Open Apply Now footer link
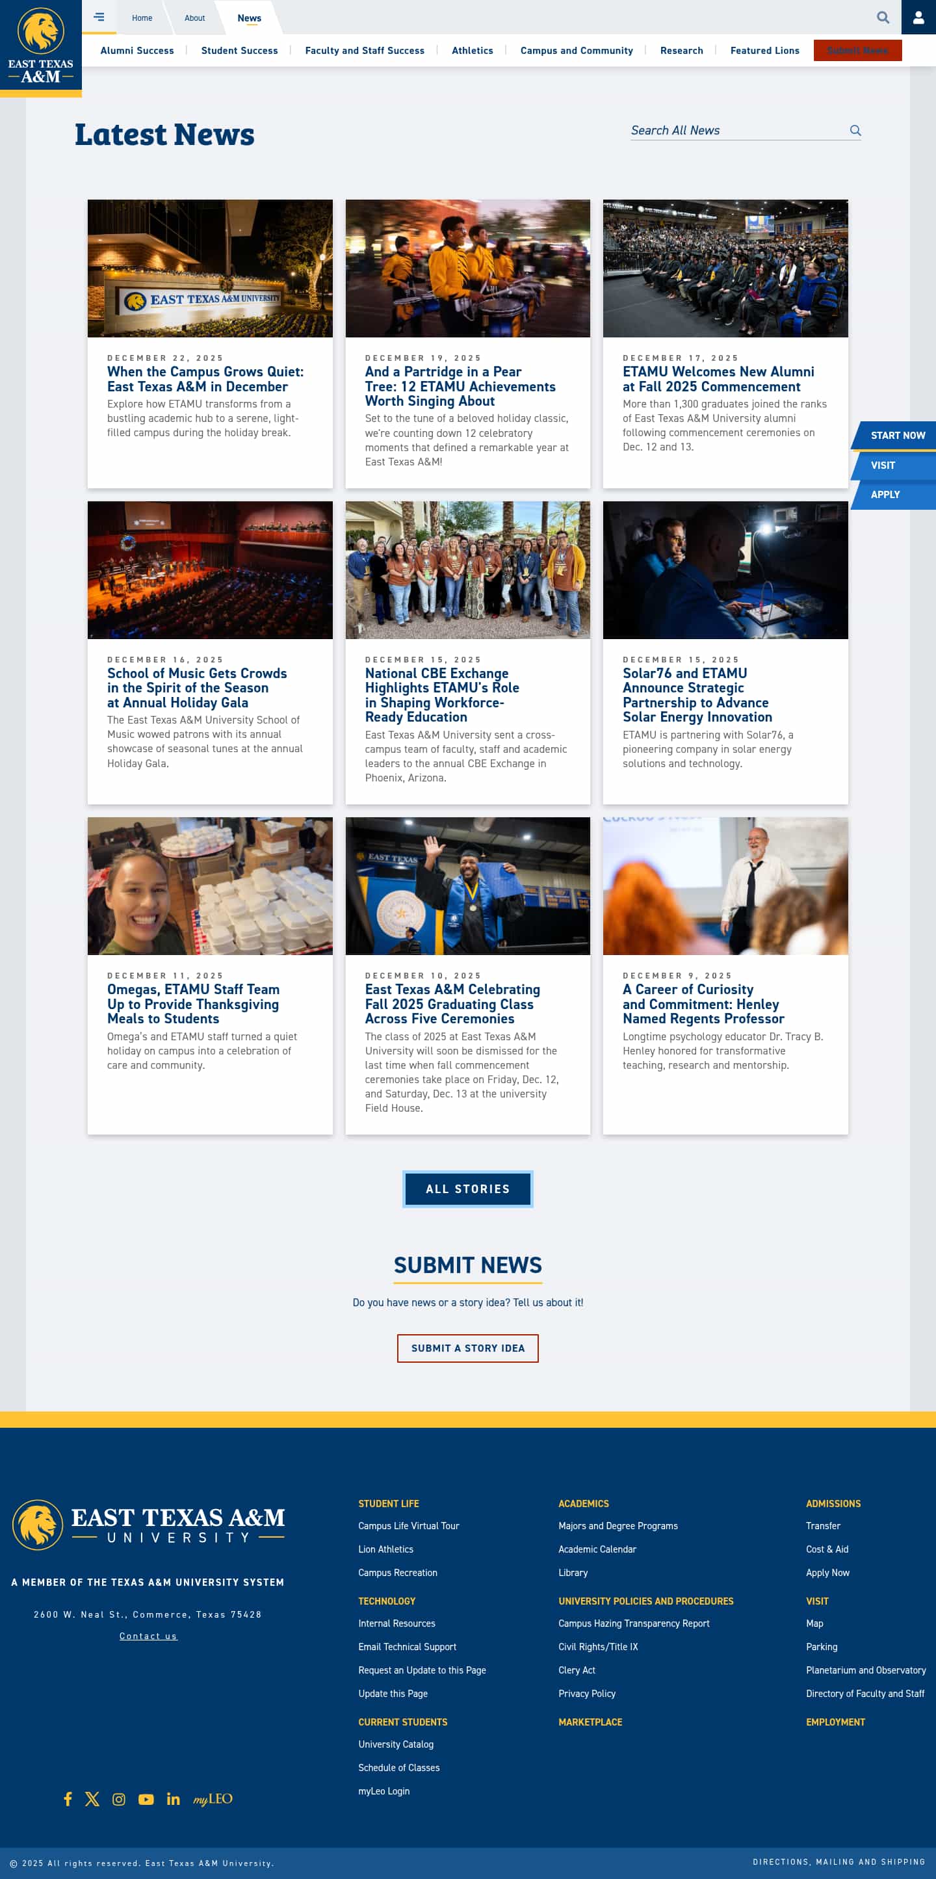The height and width of the screenshot is (1879, 936). click(x=827, y=1573)
